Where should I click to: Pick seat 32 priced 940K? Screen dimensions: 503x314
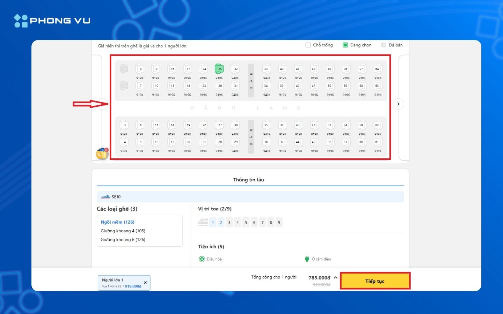(x=235, y=69)
